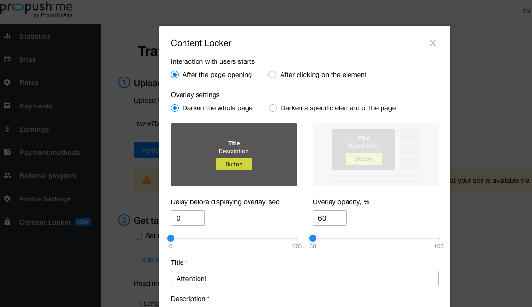Open Profile Settings

click(45, 199)
